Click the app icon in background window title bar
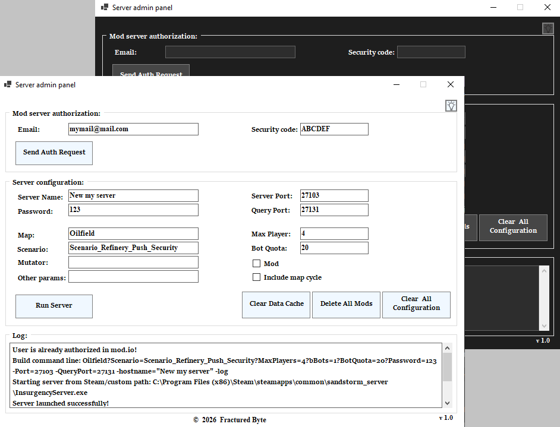 (105, 7)
